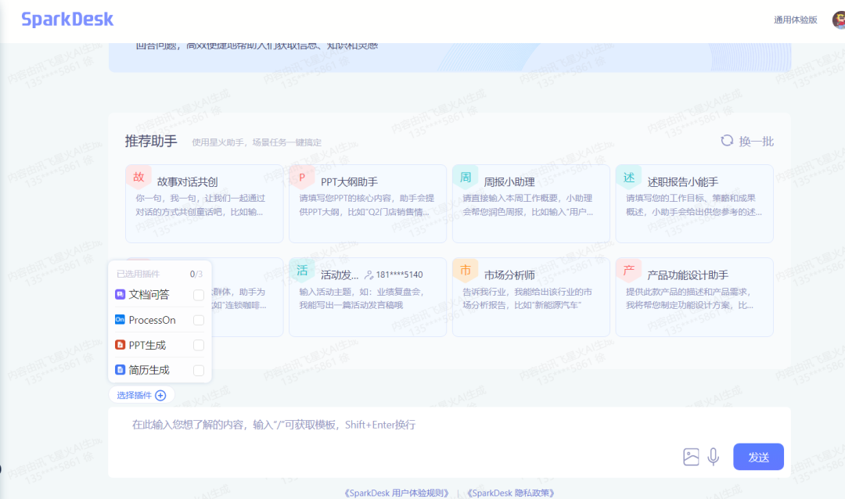Open the 周报小助理 assistant card
845x499 pixels.
point(530,203)
